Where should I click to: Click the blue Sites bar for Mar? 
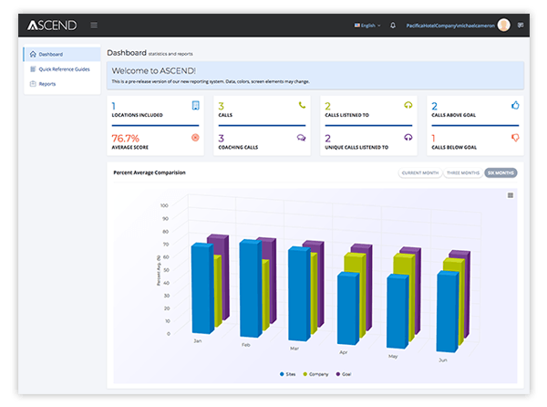pos(299,294)
